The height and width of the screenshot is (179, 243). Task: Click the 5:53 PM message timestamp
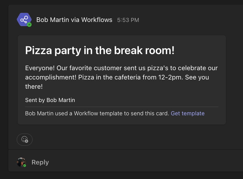pyautogui.click(x=128, y=20)
